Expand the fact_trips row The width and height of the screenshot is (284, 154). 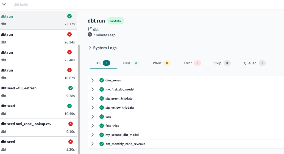click(92, 126)
